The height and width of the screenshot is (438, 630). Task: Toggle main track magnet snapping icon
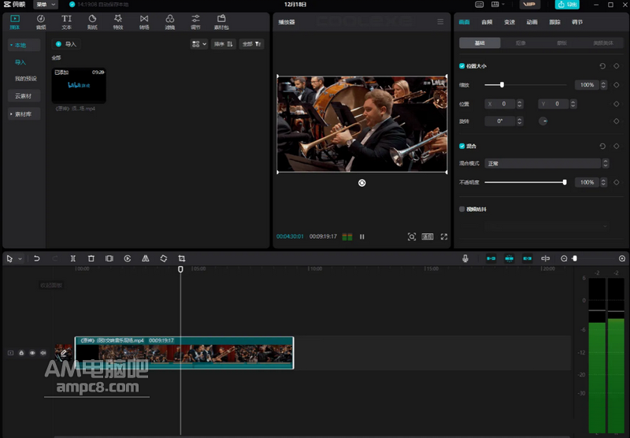click(x=491, y=258)
